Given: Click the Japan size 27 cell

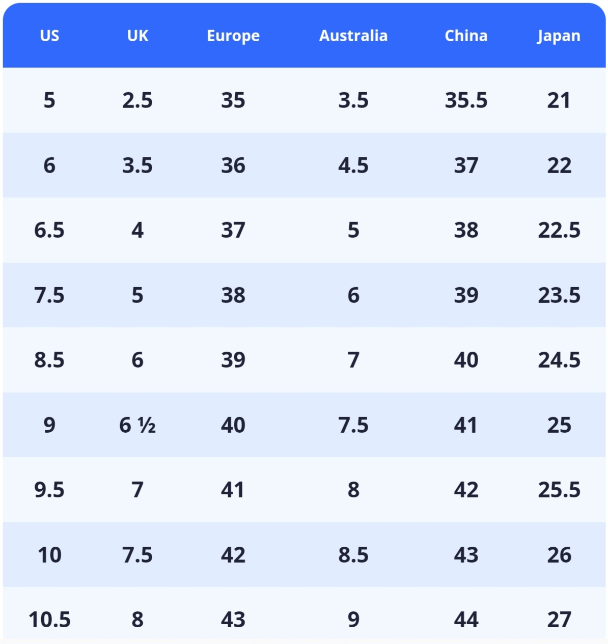Looking at the screenshot, I should [559, 620].
